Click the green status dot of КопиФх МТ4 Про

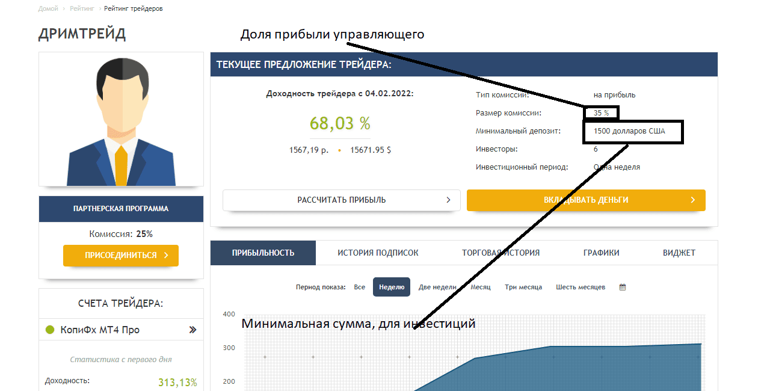(x=50, y=330)
